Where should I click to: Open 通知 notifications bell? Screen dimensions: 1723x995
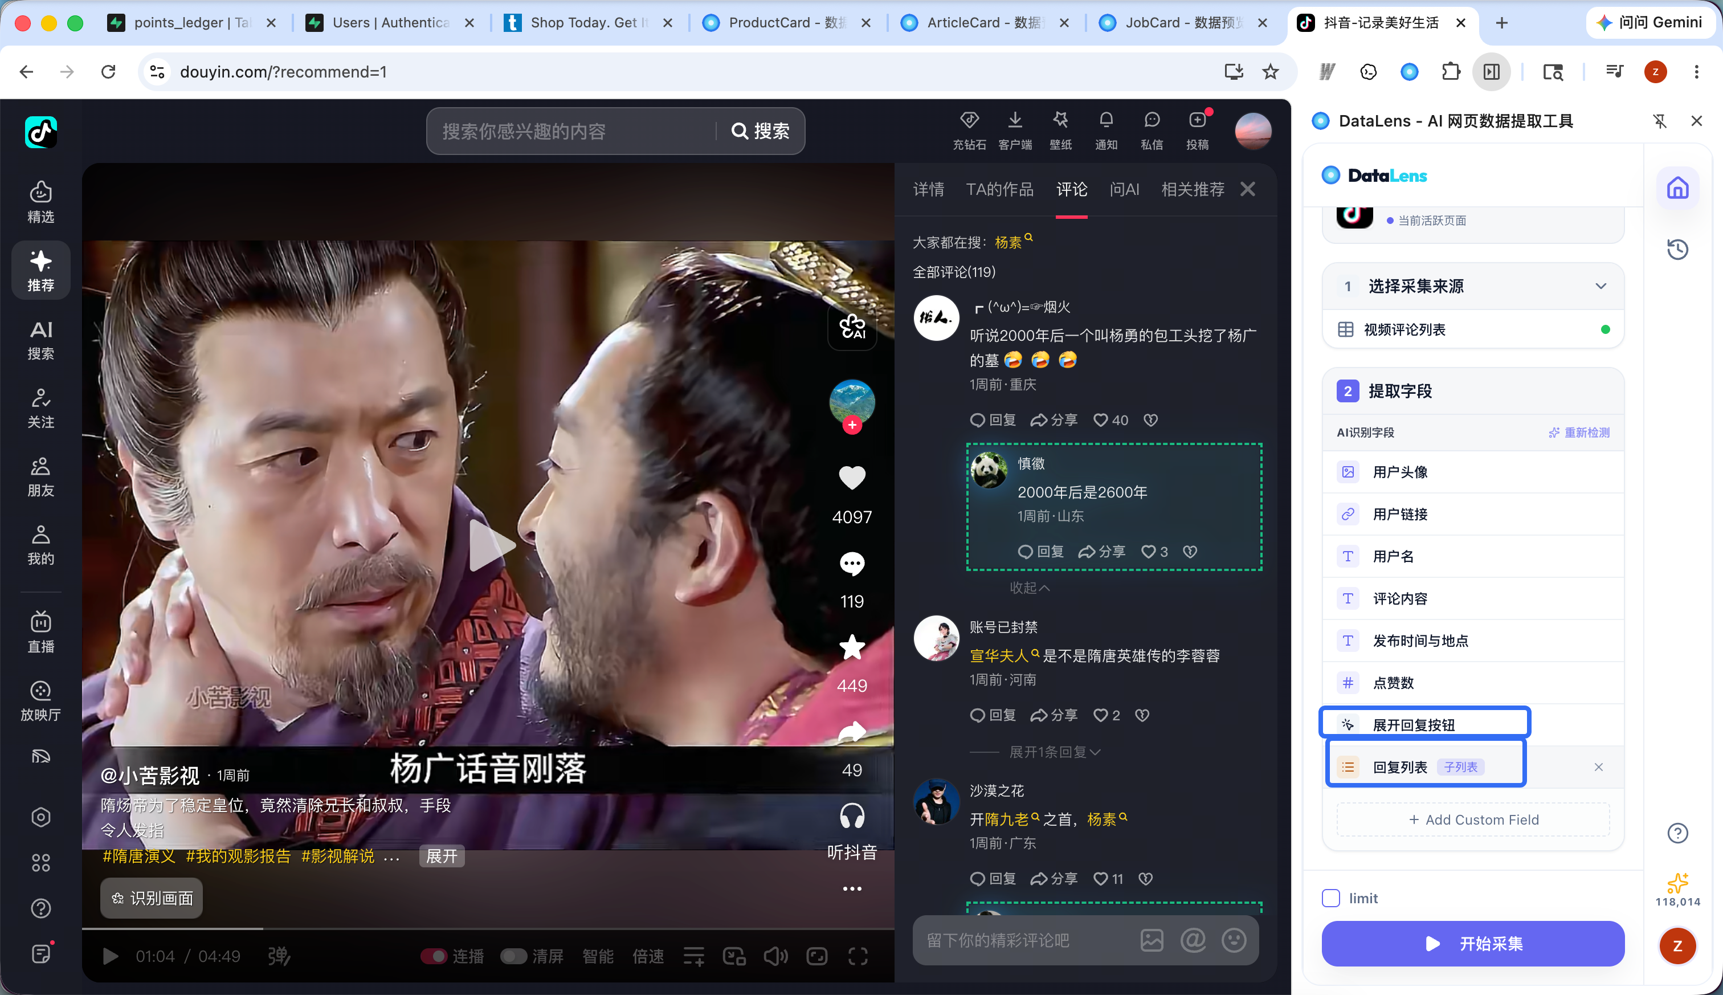1106,130
